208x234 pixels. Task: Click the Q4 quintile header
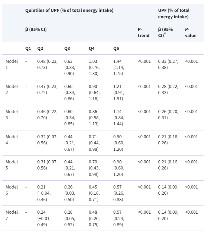click(92, 49)
